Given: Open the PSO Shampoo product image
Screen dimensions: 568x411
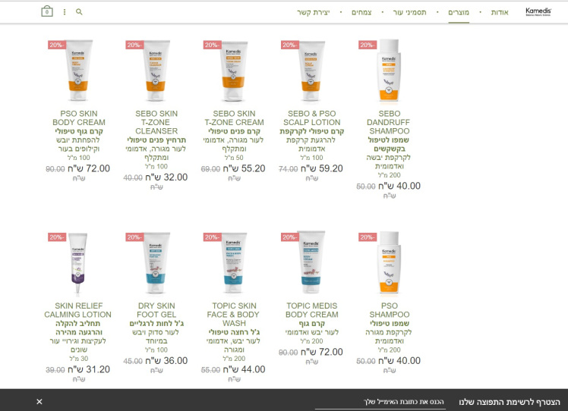Looking at the screenshot, I should pyautogui.click(x=389, y=262).
